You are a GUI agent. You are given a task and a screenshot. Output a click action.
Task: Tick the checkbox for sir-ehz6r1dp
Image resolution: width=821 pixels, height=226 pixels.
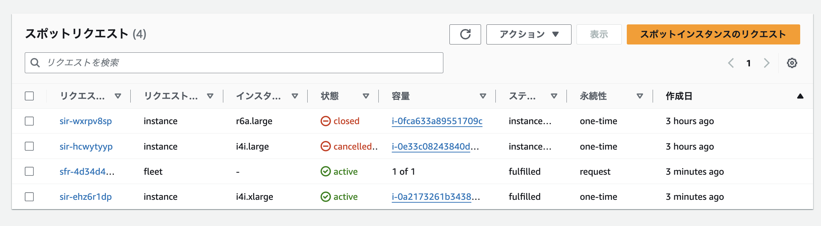29,197
